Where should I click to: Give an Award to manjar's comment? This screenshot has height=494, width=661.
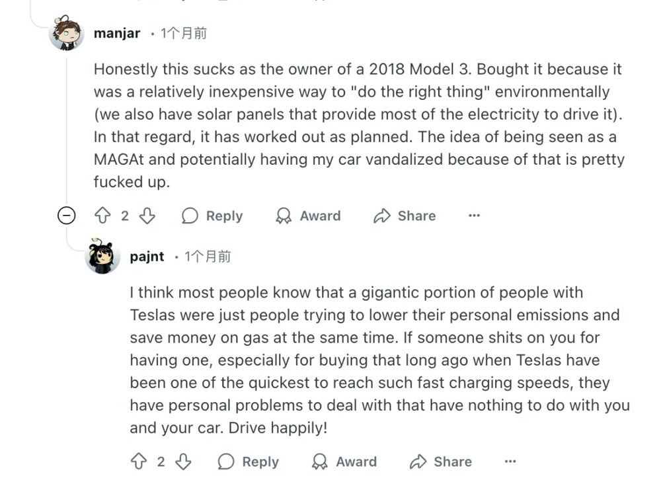click(308, 216)
